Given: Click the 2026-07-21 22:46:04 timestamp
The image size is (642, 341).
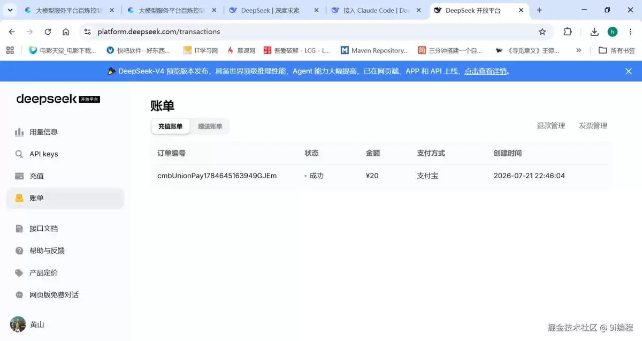Looking at the screenshot, I should pos(529,176).
